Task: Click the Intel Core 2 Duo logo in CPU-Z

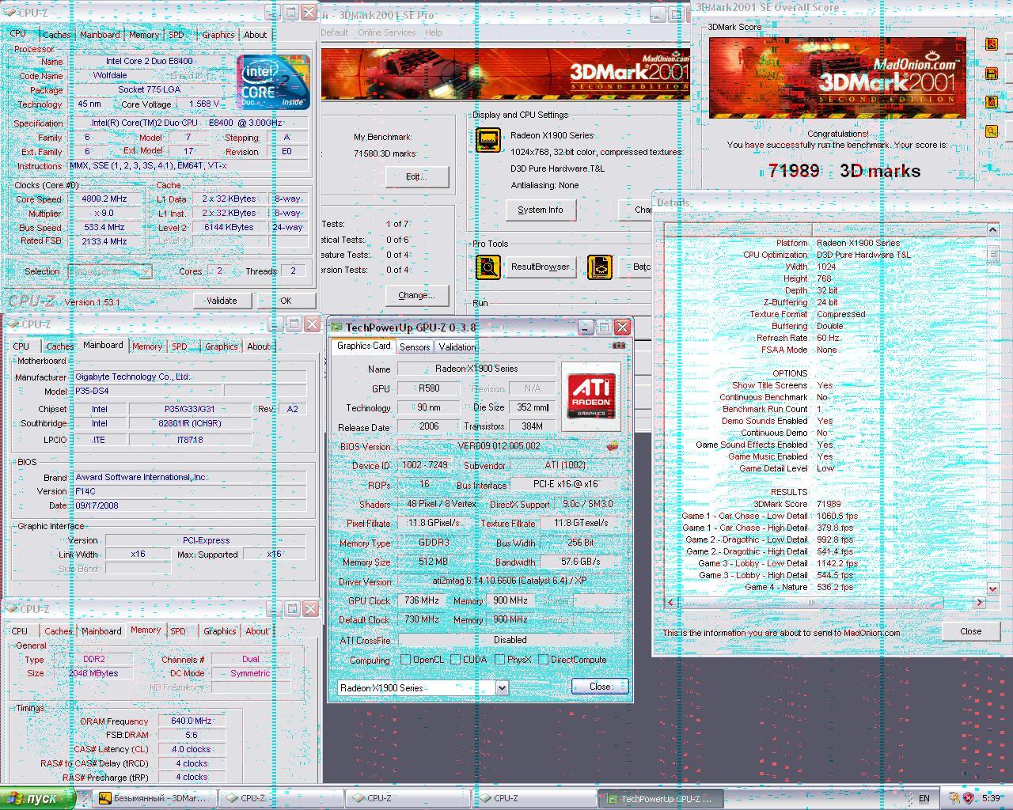Action: pos(273,82)
